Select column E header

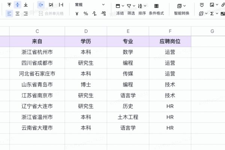(128, 31)
